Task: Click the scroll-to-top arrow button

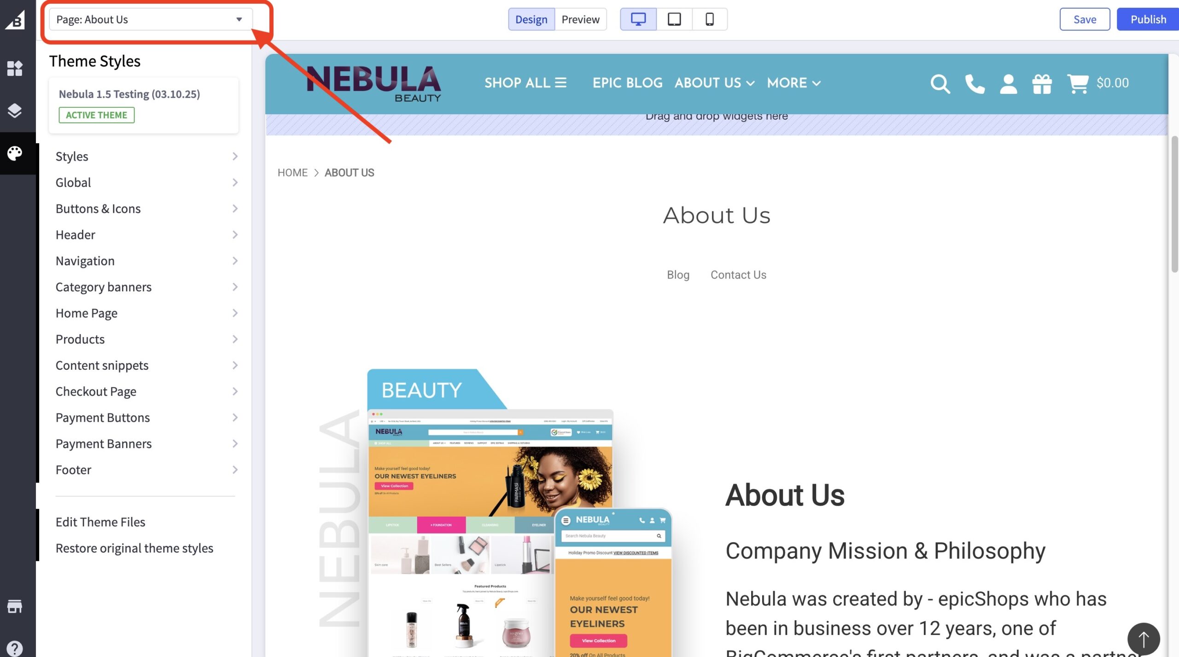Action: click(x=1144, y=639)
